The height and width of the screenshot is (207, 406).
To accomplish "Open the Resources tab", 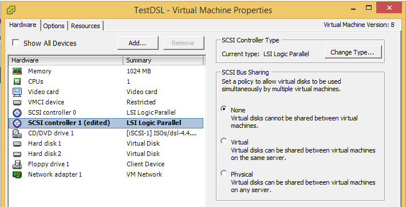I will coord(85,26).
